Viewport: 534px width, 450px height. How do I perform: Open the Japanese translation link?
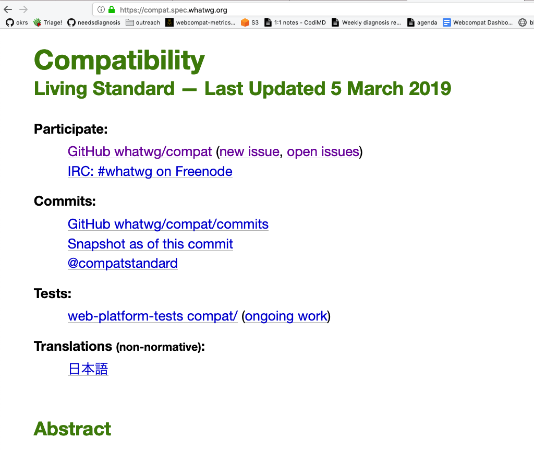coord(88,369)
